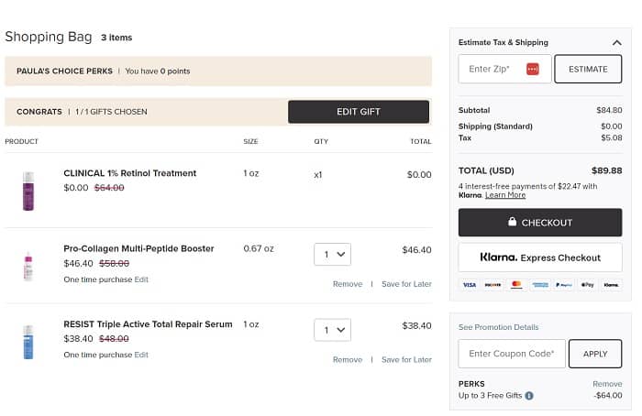The height and width of the screenshot is (416, 642).
Task: Remove the Pro-Collagen Multi-Peptide Booster item
Action: (347, 284)
